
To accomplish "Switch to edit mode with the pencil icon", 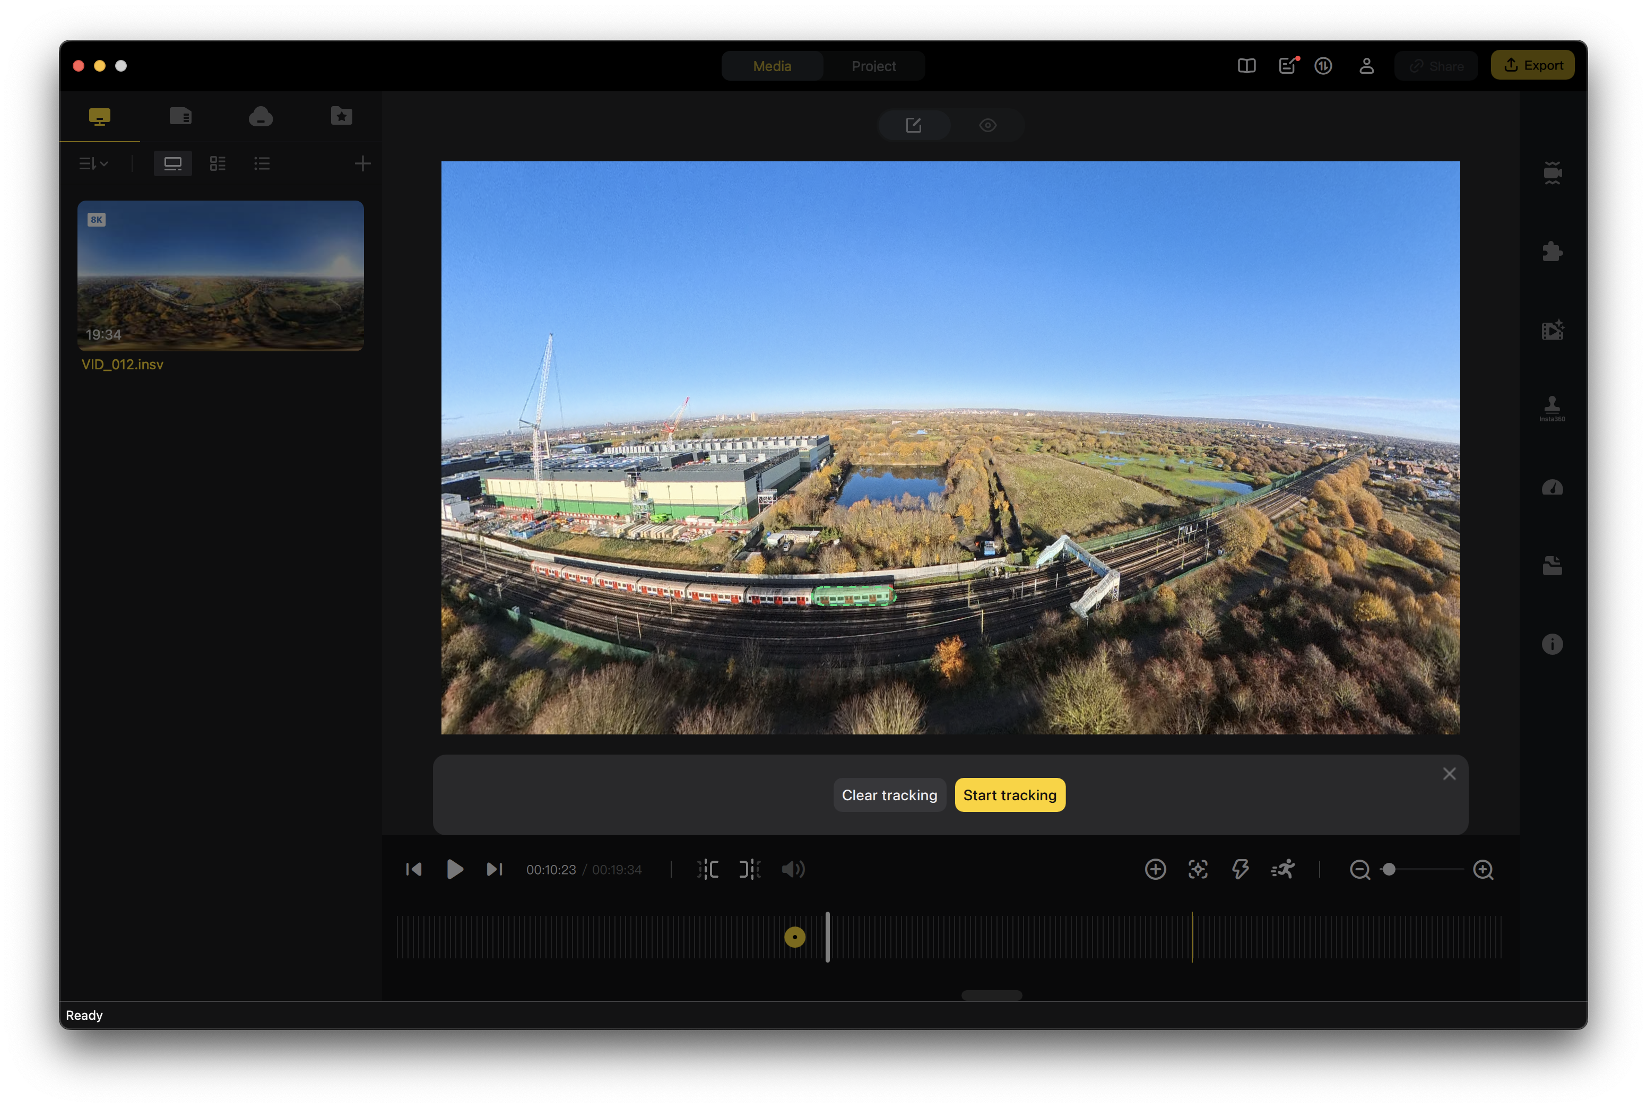I will (x=914, y=125).
